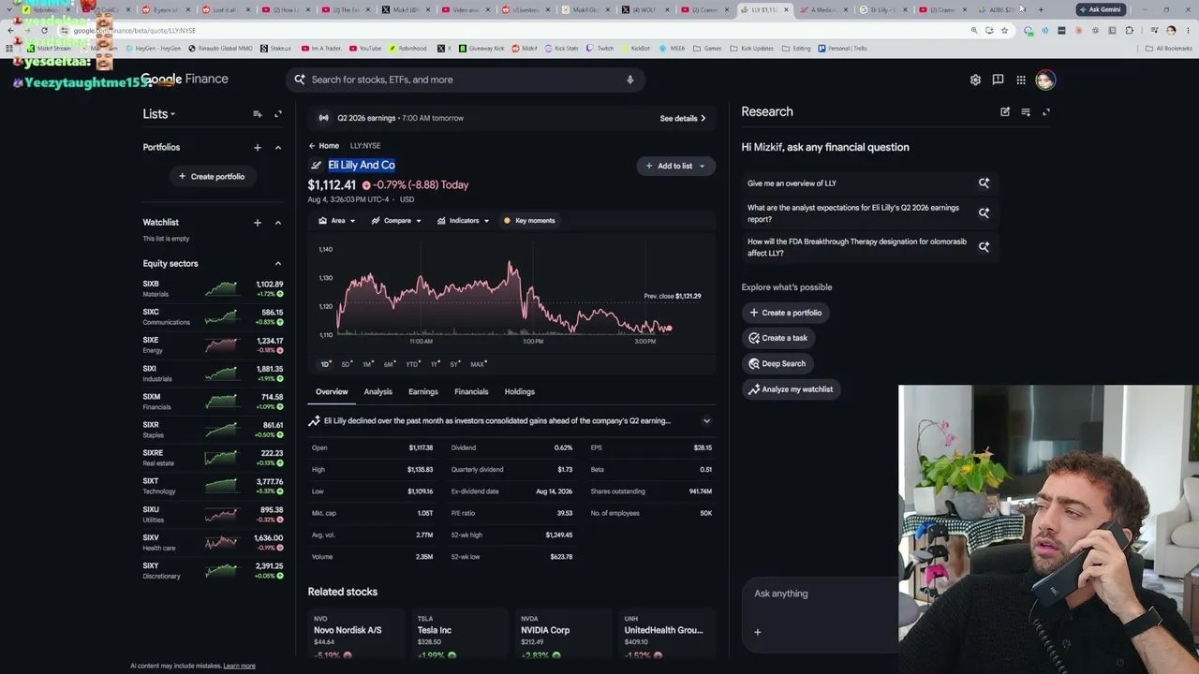Open the Google apps grid
This screenshot has width=1199, height=674.
tap(1021, 80)
